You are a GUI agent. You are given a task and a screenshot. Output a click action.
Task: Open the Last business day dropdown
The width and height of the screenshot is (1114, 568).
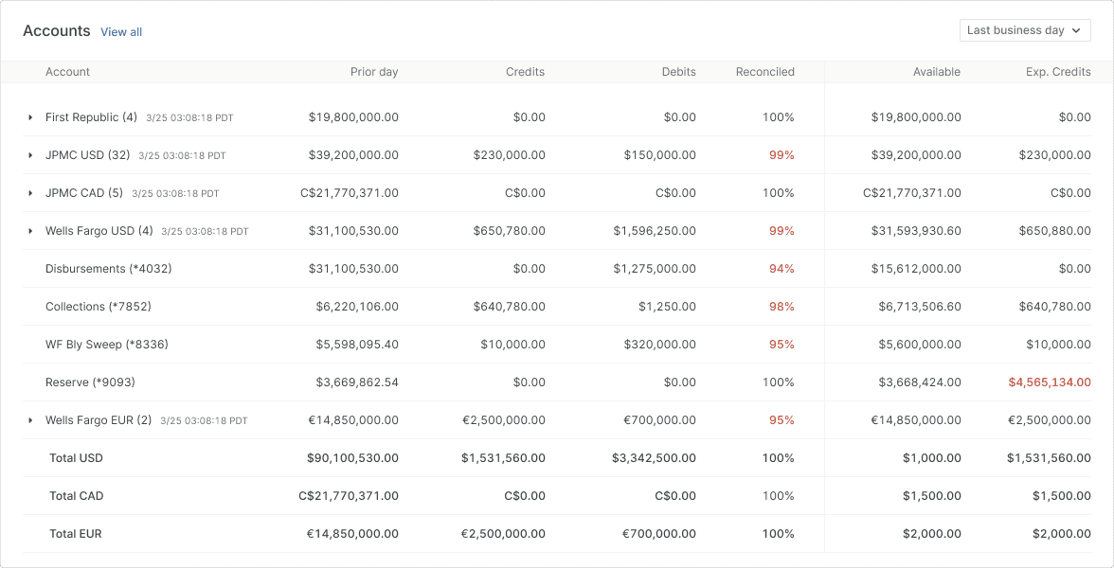pos(1024,30)
